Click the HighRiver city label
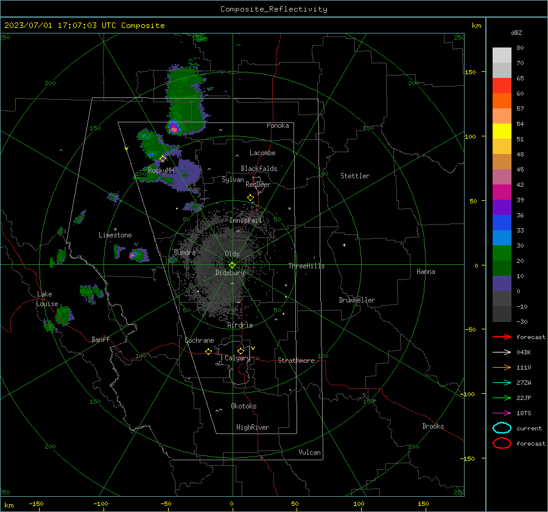 253,427
